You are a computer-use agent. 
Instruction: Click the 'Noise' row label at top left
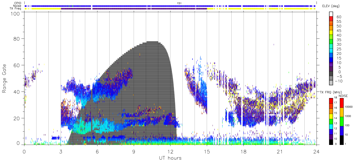point(18,6)
